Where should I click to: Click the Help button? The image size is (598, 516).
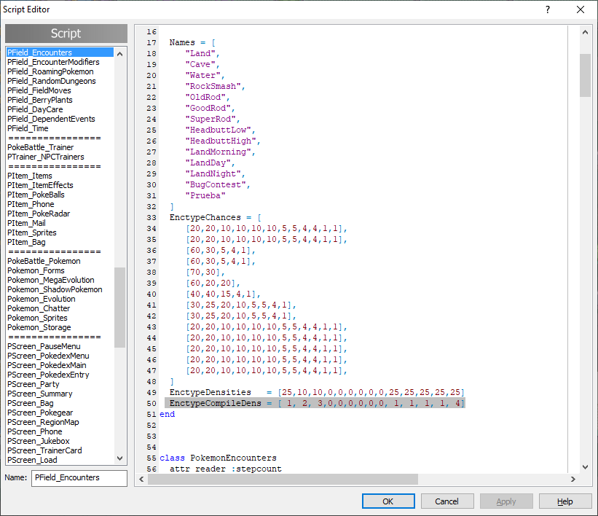point(564,501)
